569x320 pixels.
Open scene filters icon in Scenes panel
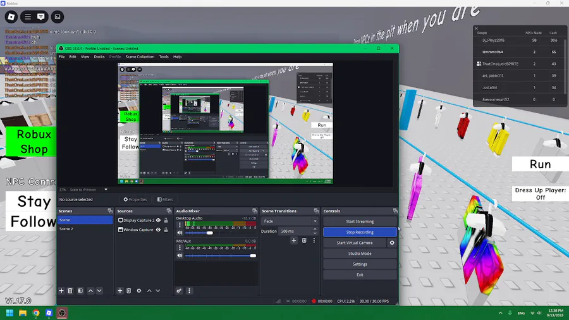[x=80, y=291]
